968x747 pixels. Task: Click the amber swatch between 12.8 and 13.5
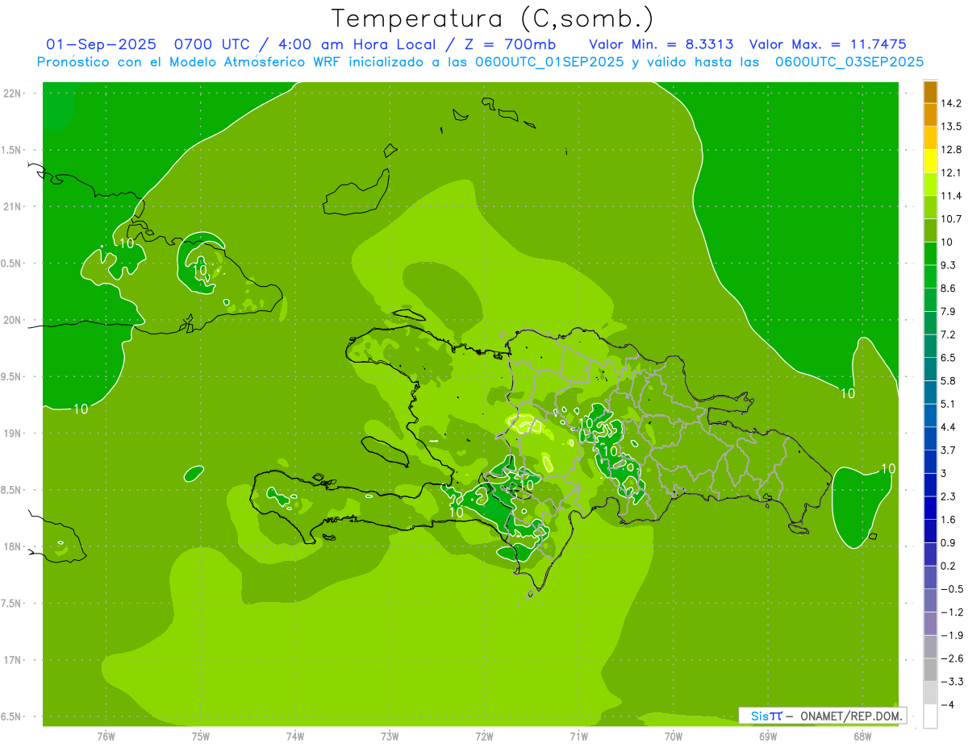point(930,138)
